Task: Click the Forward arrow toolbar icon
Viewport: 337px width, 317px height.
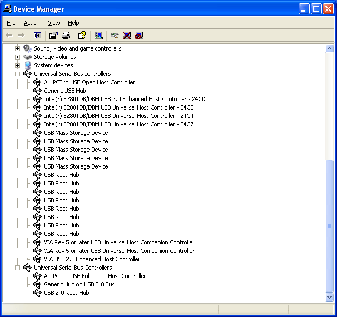Action: (21, 35)
